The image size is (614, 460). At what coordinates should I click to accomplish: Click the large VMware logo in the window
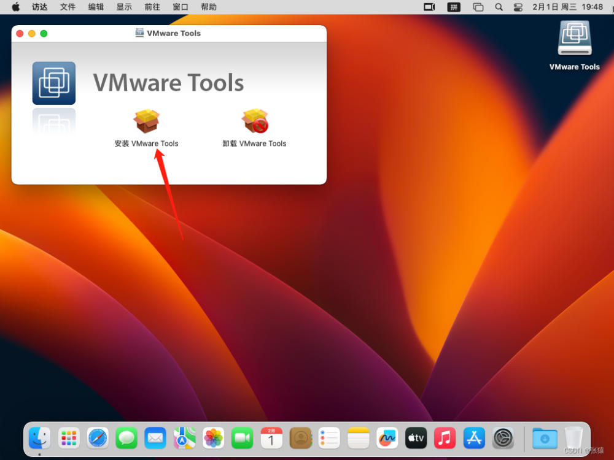(x=53, y=83)
